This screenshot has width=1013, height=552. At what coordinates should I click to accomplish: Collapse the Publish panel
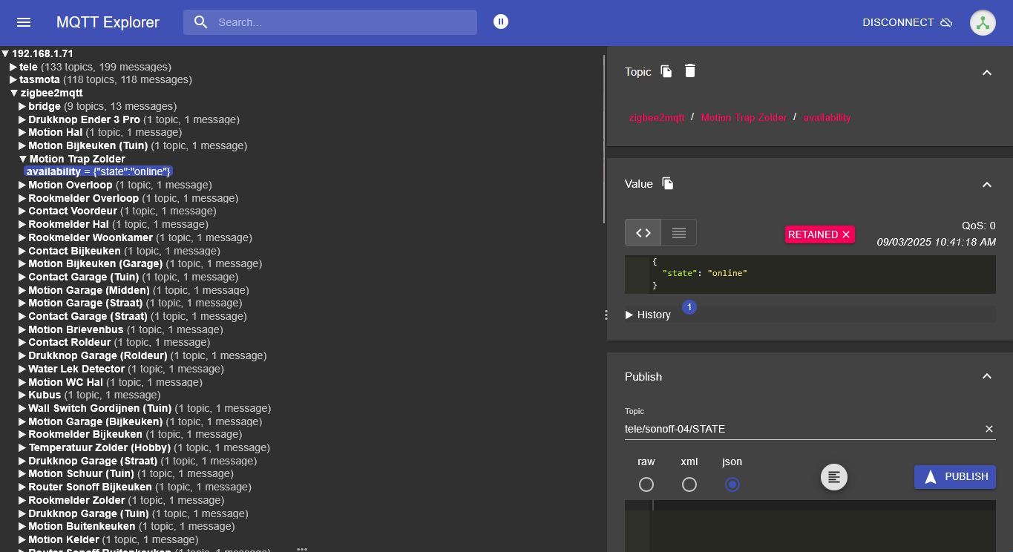(987, 377)
